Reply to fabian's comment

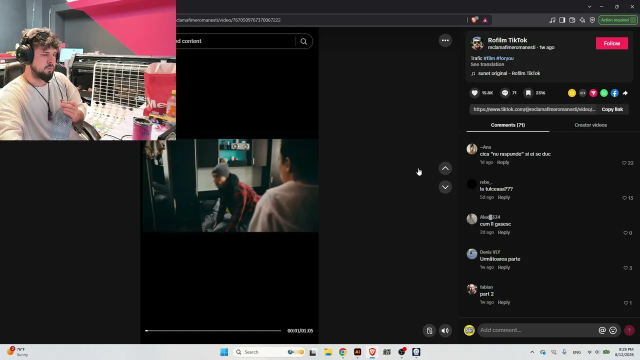(504, 302)
